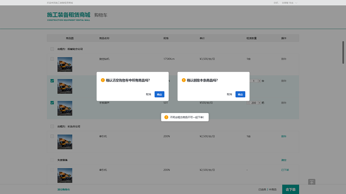This screenshot has width=346, height=194.
Task: Click the ¥500/台/日 price
Action: click(x=206, y=103)
